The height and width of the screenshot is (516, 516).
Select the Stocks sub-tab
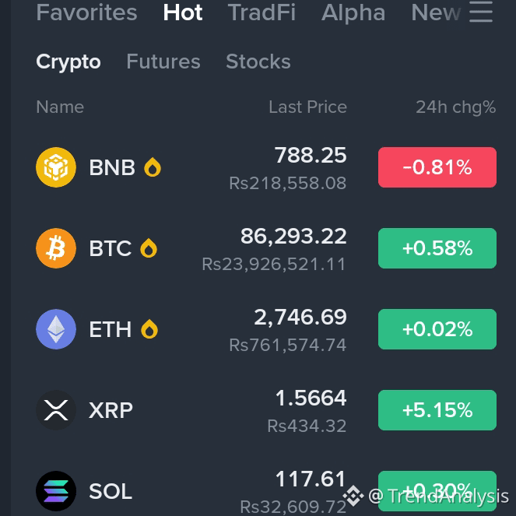point(258,61)
